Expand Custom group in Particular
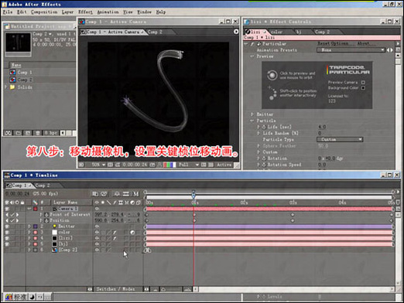404x303 pixels. pyautogui.click(x=258, y=152)
